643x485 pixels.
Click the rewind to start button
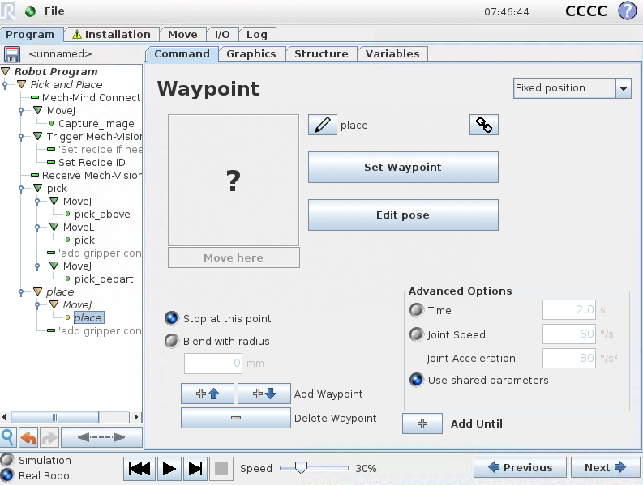click(139, 468)
